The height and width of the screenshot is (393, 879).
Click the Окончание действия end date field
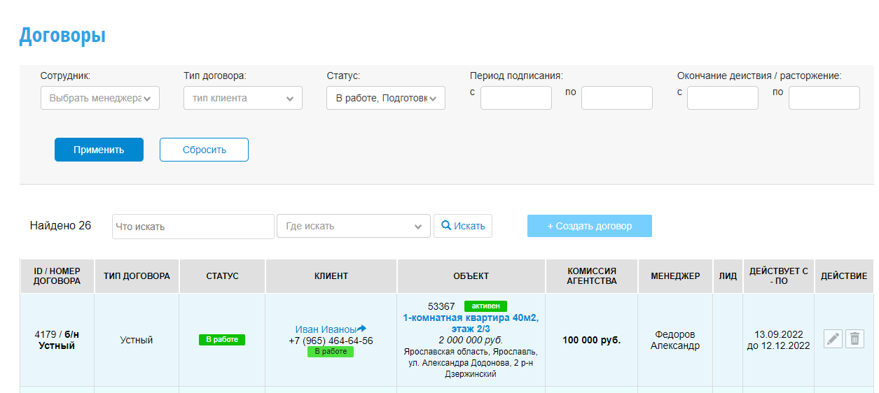click(x=824, y=98)
